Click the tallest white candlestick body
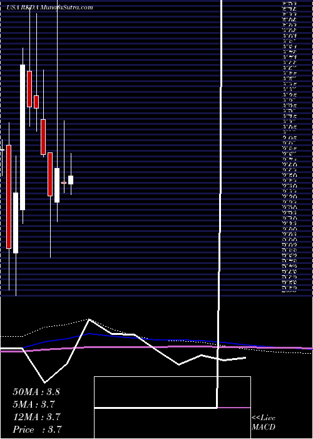 pyautogui.click(x=23, y=137)
